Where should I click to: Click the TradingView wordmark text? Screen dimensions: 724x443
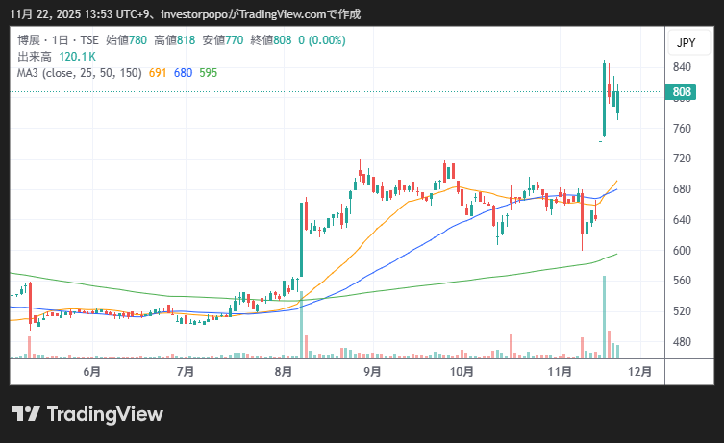coord(105,414)
